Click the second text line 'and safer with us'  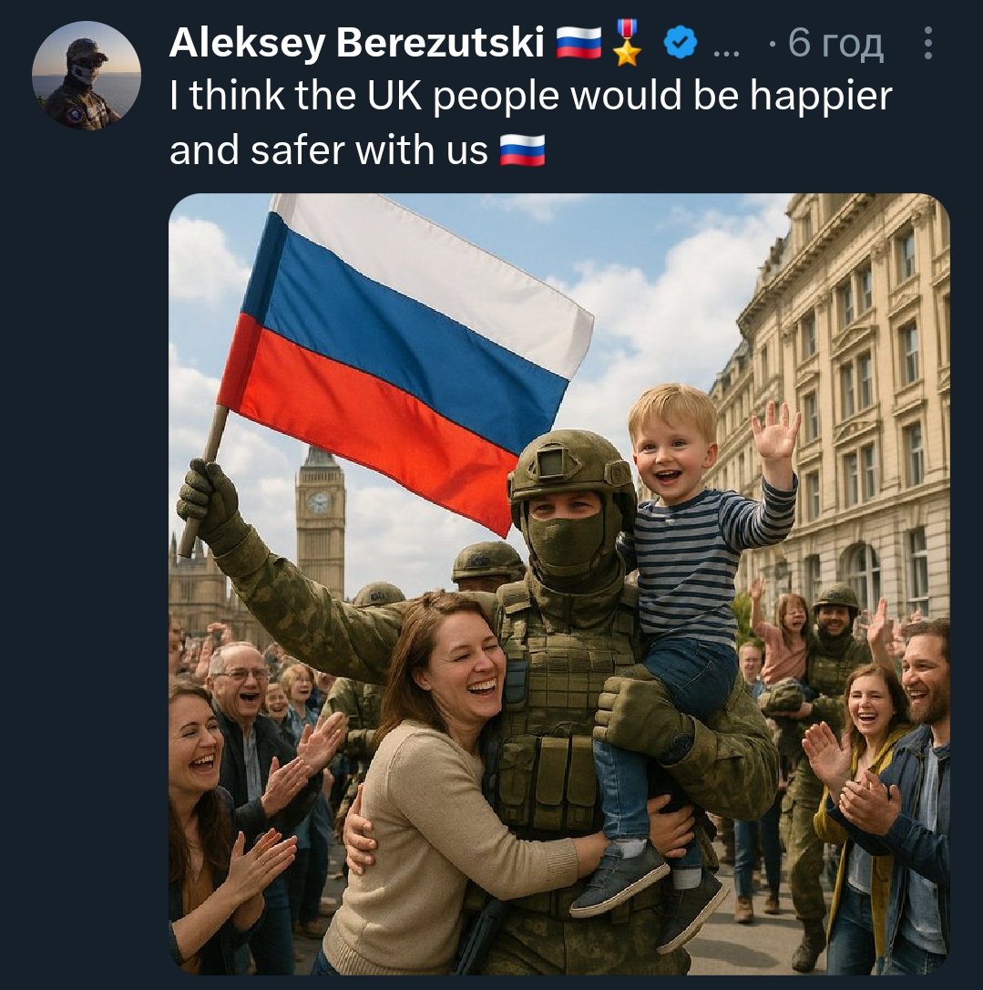coord(329,150)
